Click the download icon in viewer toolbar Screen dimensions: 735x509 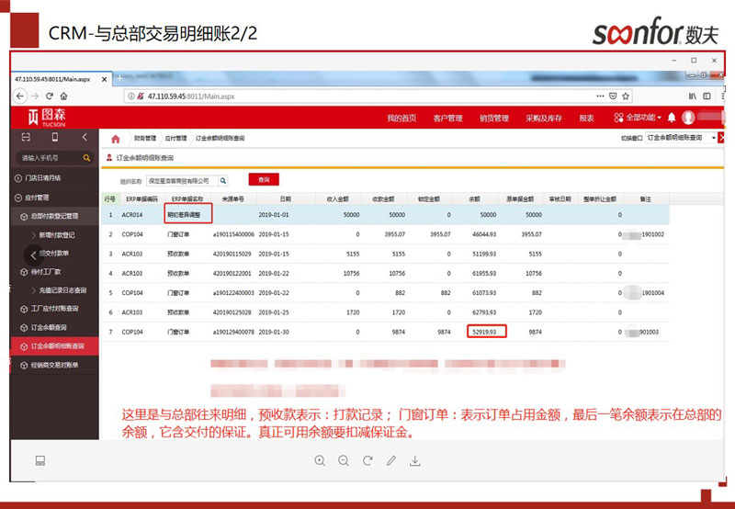[415, 460]
